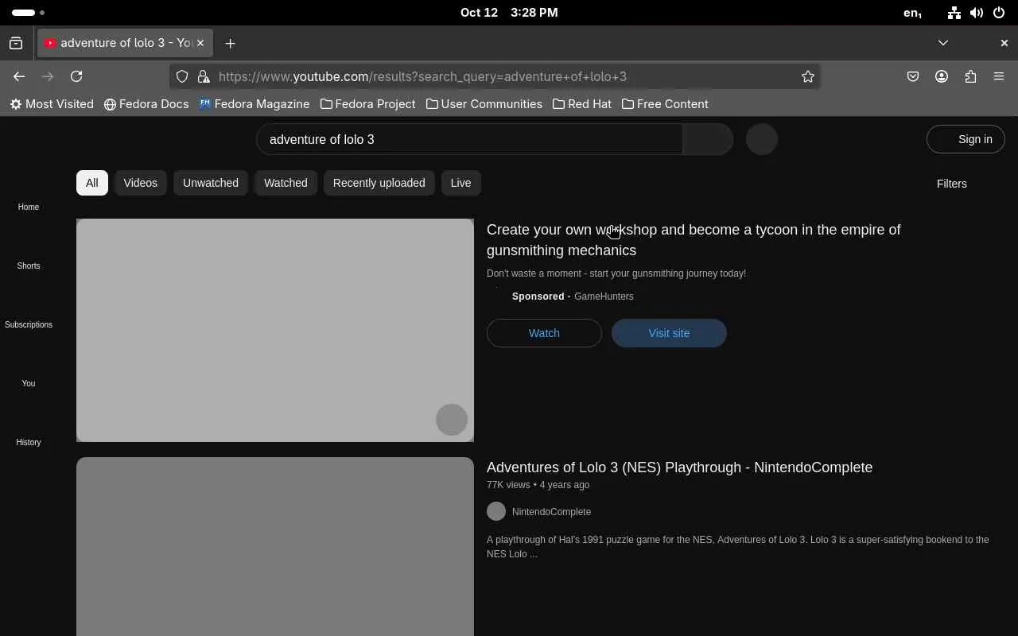Open the system volume indicator
The image size is (1018, 636).
pos(977,13)
